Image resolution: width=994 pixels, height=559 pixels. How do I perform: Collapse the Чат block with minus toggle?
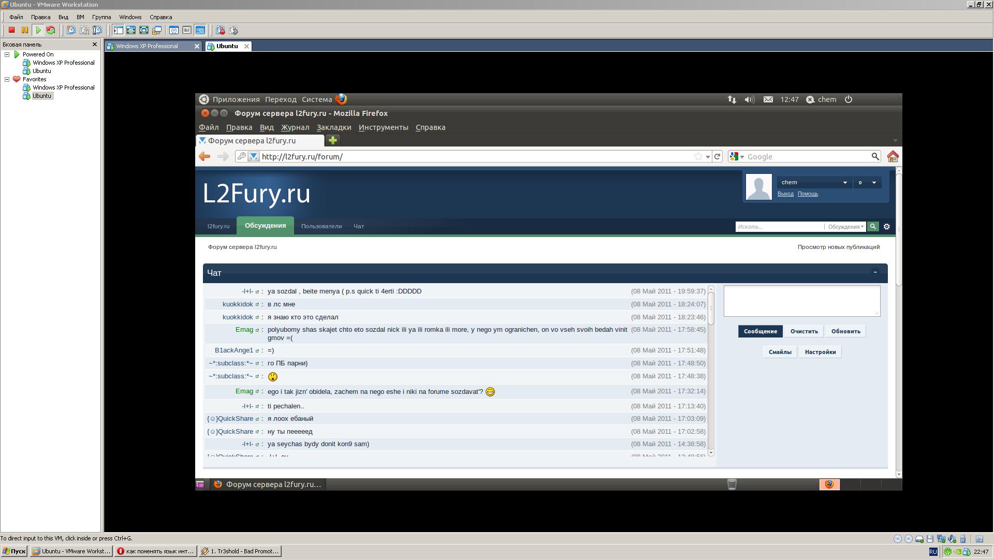875,272
